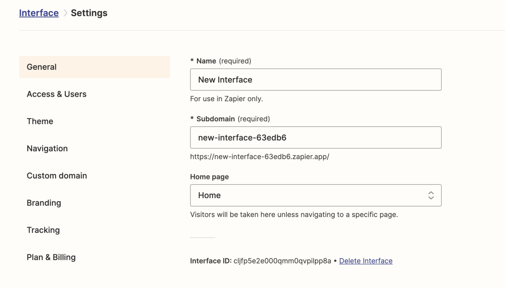Switch to the Theme settings
The height and width of the screenshot is (288, 505).
tap(40, 121)
